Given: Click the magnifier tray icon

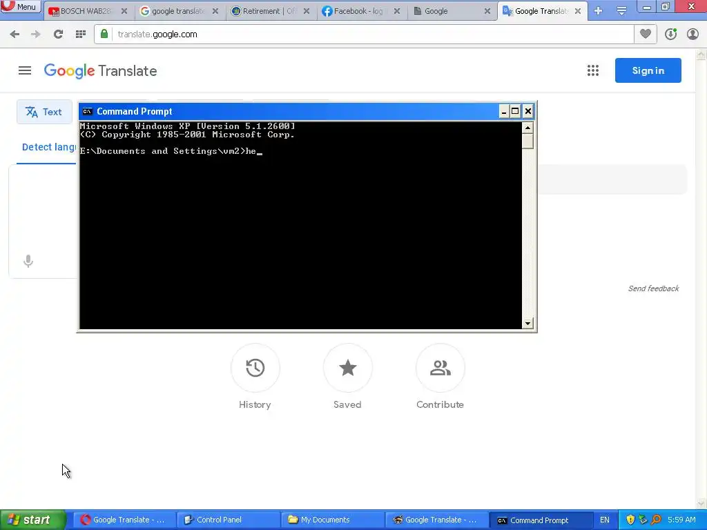Looking at the screenshot, I should pyautogui.click(x=656, y=520).
